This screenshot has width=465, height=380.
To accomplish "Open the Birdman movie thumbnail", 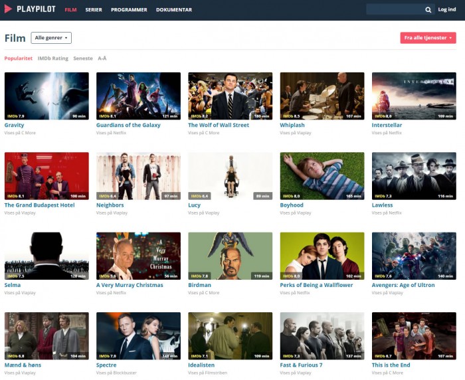I will [x=231, y=256].
